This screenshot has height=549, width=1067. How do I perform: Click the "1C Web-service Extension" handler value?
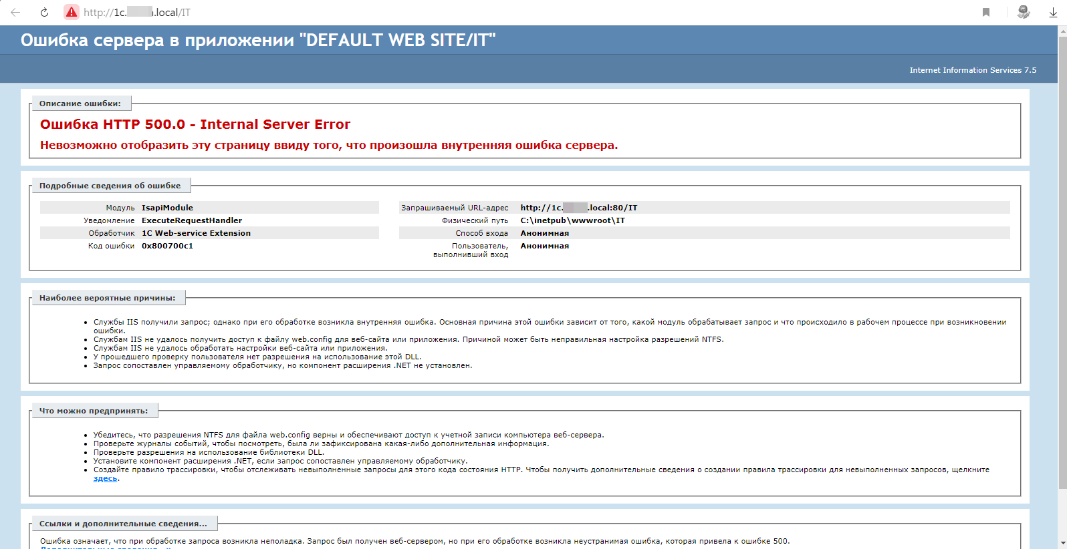tap(196, 233)
